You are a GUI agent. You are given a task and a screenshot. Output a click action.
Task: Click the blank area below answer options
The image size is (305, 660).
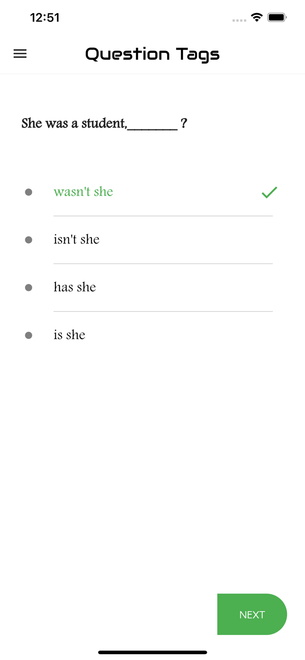tap(152, 440)
